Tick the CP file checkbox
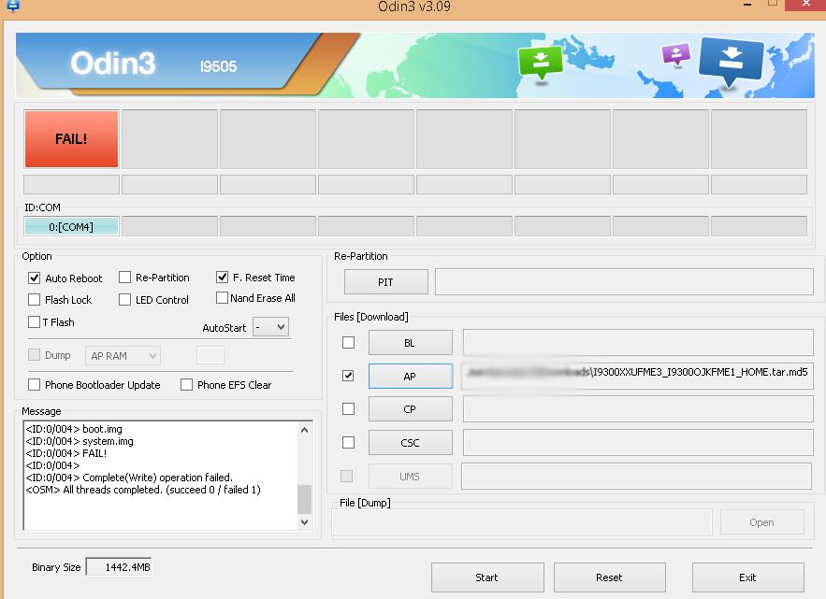This screenshot has height=599, width=826. point(348,409)
